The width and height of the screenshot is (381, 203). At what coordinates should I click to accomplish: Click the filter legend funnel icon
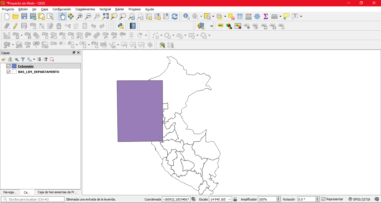point(23,59)
